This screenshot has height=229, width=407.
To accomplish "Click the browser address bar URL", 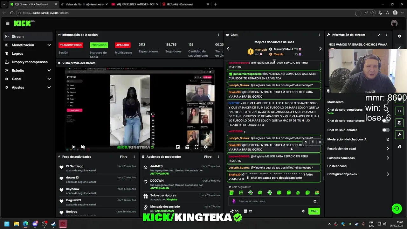I will pos(46,13).
